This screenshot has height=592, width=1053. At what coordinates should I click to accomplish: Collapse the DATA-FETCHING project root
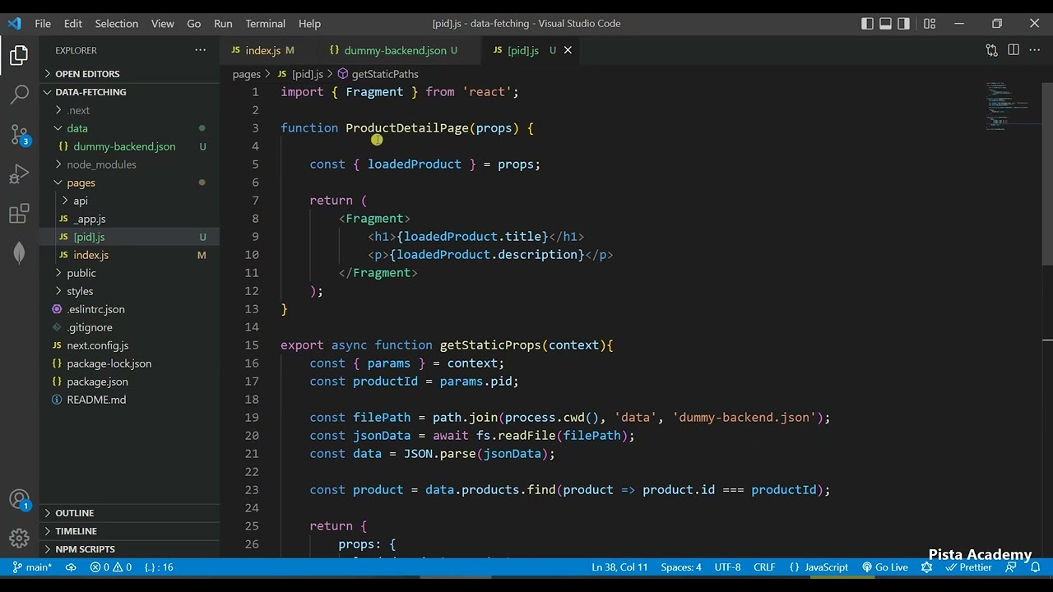(x=129, y=92)
